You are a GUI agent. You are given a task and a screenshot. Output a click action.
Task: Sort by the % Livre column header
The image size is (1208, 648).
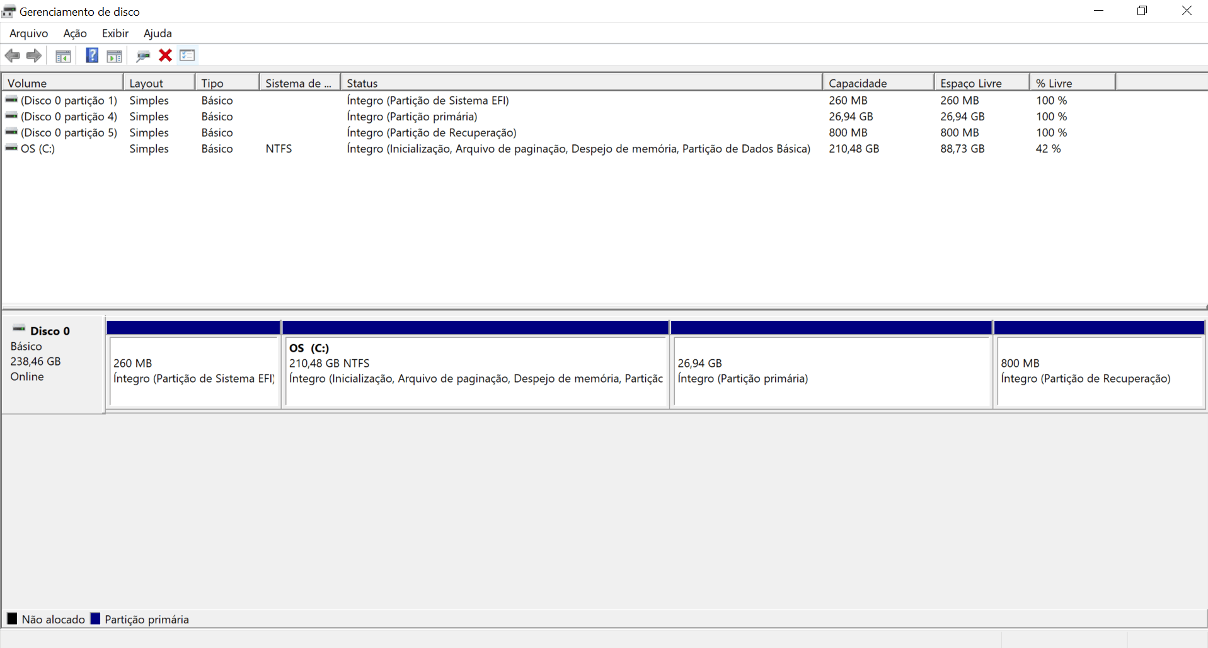click(1073, 83)
